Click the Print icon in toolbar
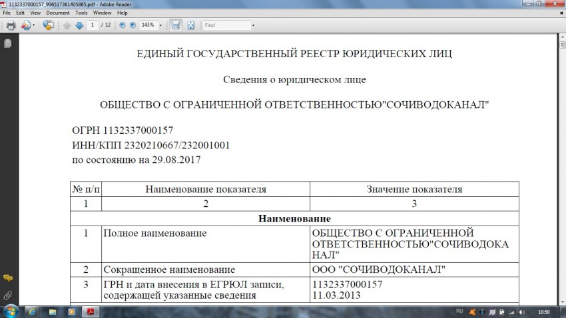Image resolution: width=566 pixels, height=318 pixels. (x=11, y=25)
